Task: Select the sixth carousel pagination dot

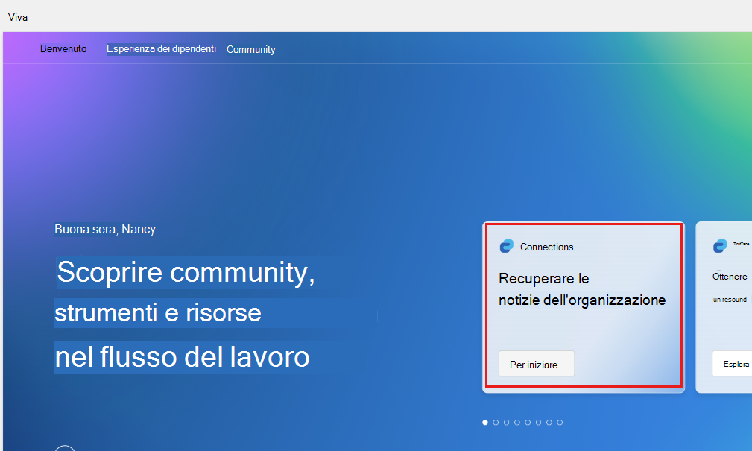Action: point(539,422)
